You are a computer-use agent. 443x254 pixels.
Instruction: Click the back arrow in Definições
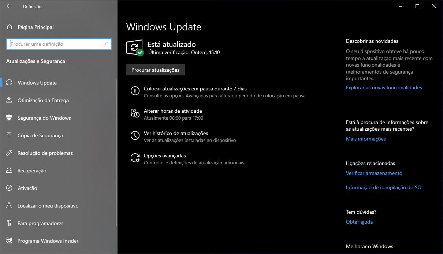point(9,6)
